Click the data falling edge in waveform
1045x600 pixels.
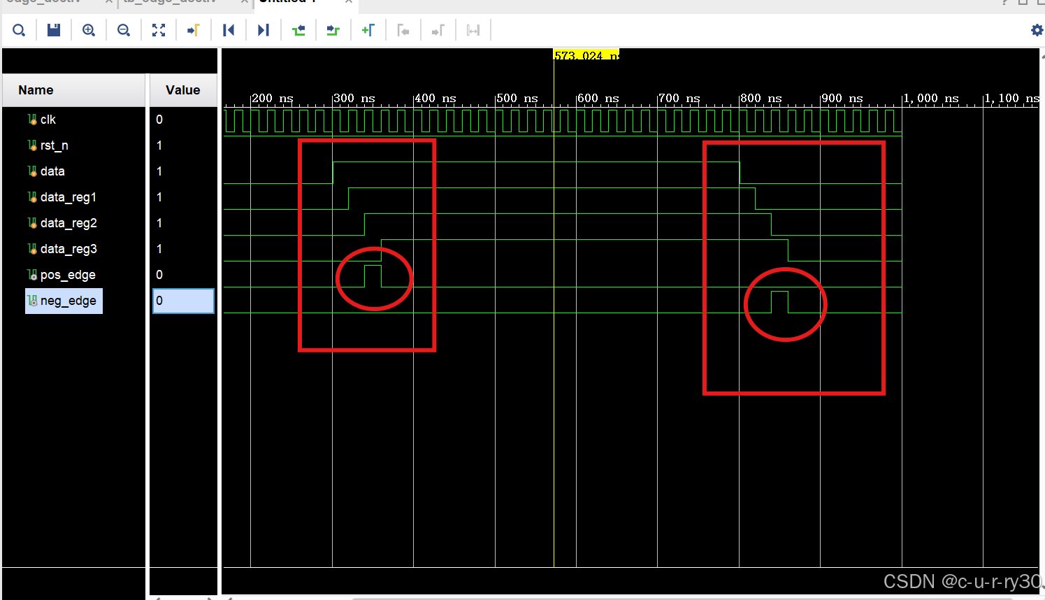740,173
